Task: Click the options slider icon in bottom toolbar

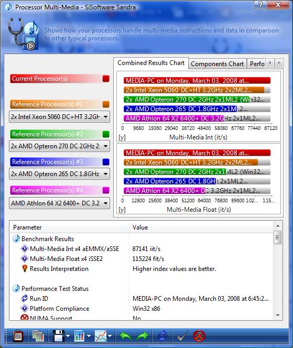Action: coord(18,336)
